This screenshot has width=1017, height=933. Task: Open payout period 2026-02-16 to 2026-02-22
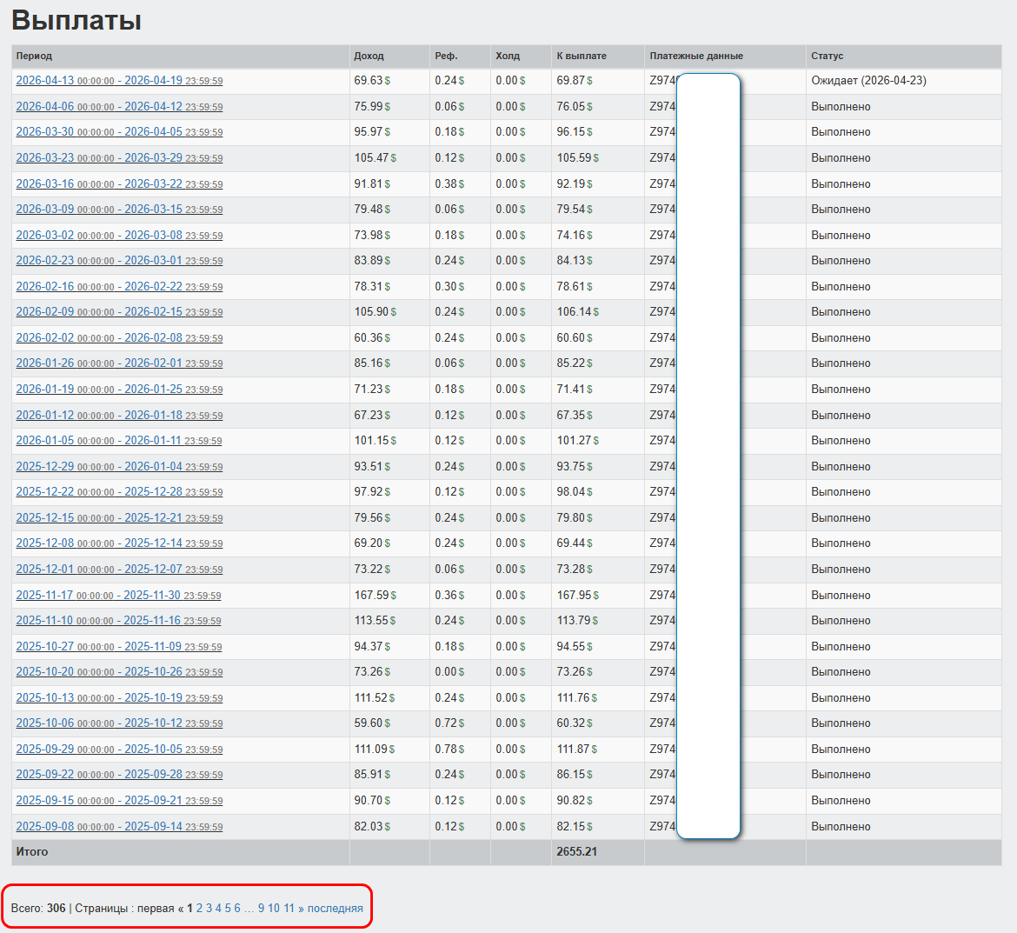[119, 286]
